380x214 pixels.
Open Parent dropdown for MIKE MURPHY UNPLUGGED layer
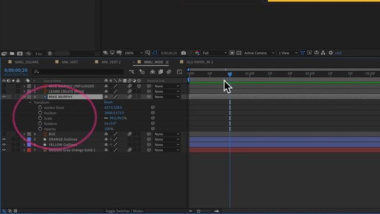point(167,86)
